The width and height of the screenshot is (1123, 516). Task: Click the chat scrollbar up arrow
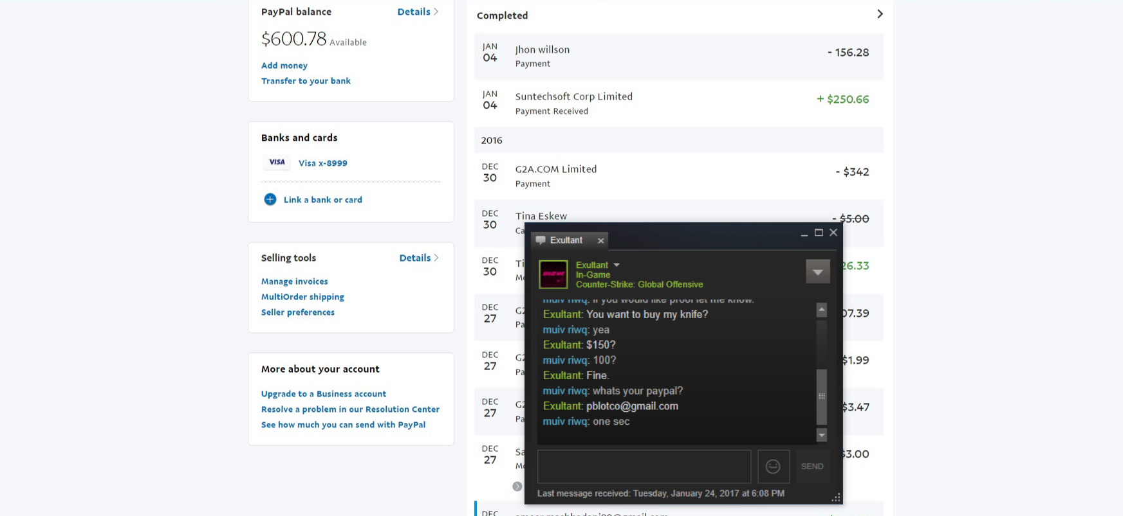[x=822, y=310]
